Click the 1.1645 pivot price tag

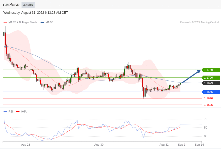click(x=211, y=92)
